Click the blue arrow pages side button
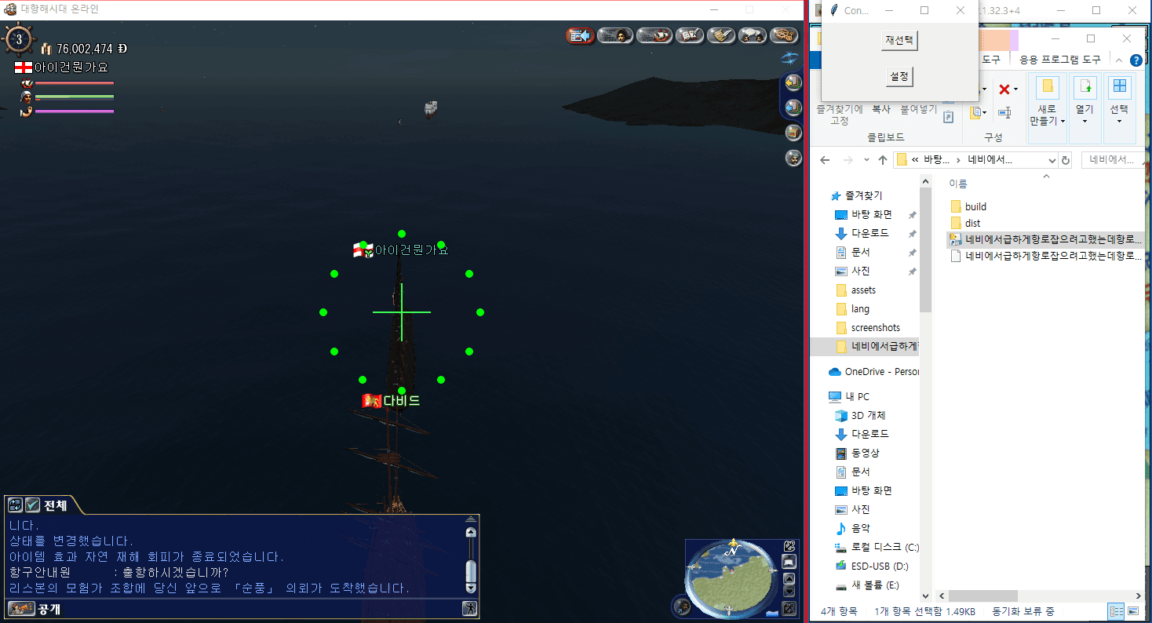 [793, 107]
